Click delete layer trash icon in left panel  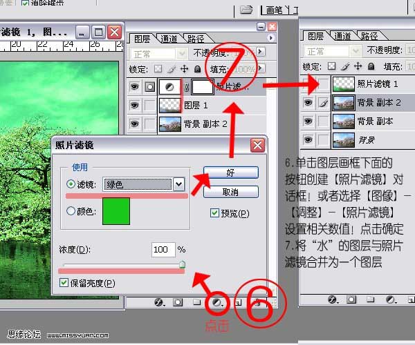coord(257,302)
